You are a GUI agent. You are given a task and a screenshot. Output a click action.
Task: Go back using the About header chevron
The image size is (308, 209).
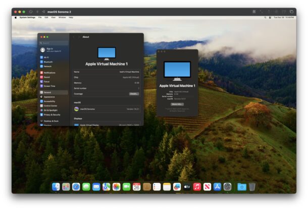coord(74,37)
